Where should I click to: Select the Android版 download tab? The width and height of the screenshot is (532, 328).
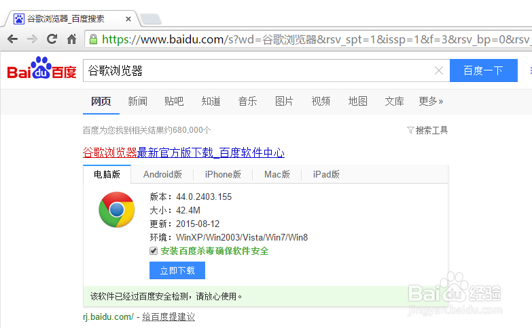(x=162, y=174)
